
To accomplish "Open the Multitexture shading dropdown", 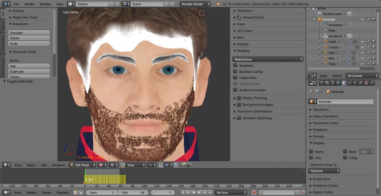I will (268, 59).
